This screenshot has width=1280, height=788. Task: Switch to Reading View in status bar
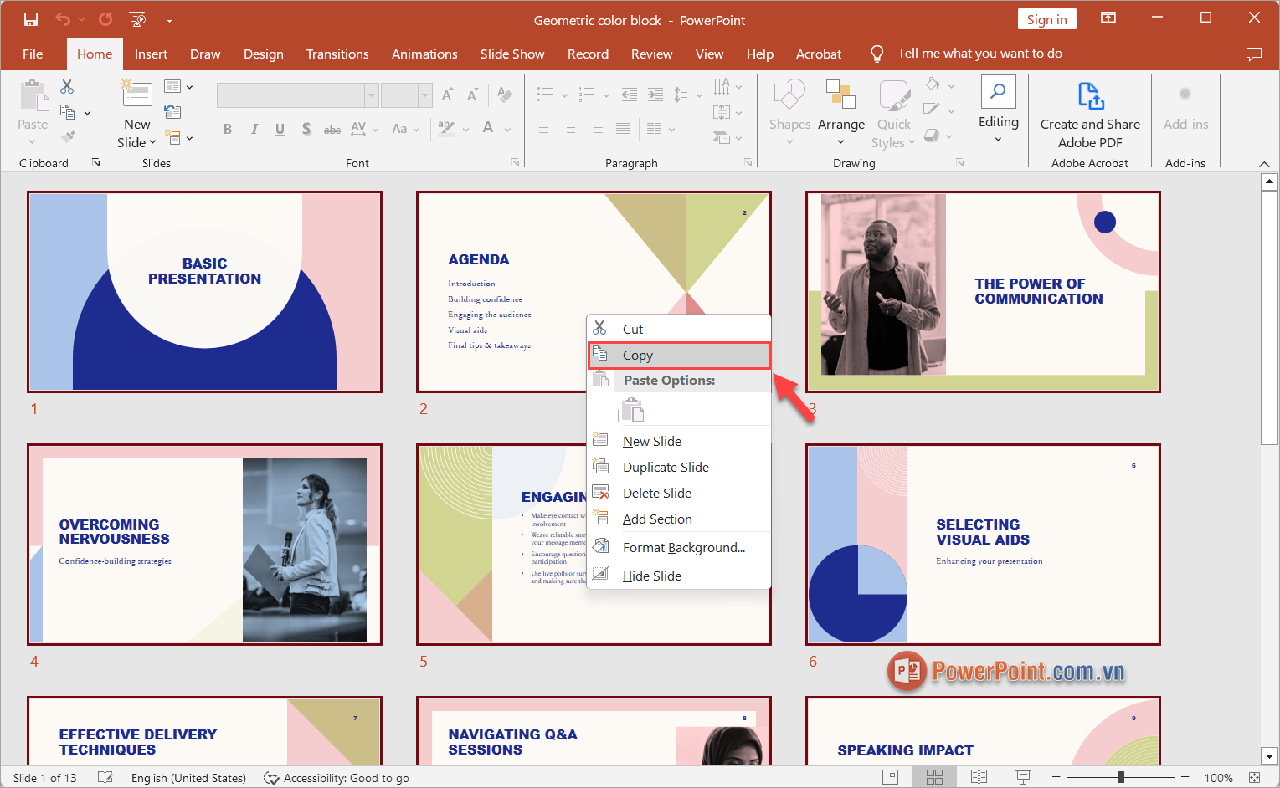point(979,777)
